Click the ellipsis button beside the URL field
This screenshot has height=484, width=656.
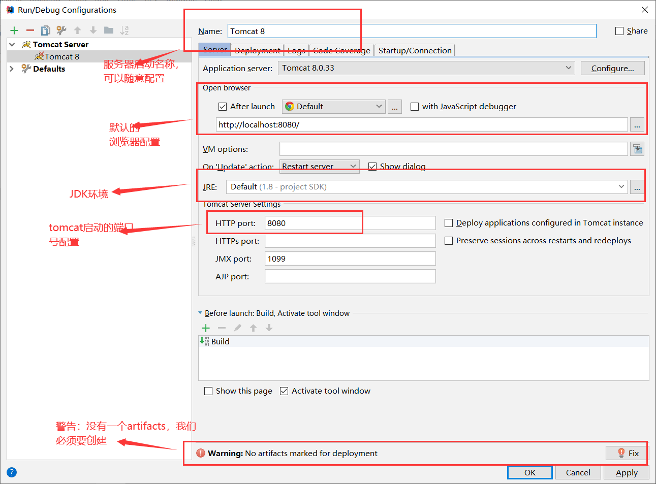pyautogui.click(x=637, y=125)
